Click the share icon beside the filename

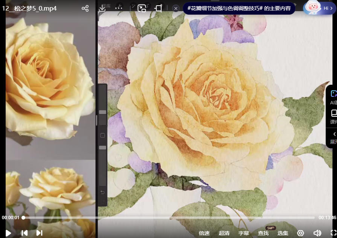[85, 8]
